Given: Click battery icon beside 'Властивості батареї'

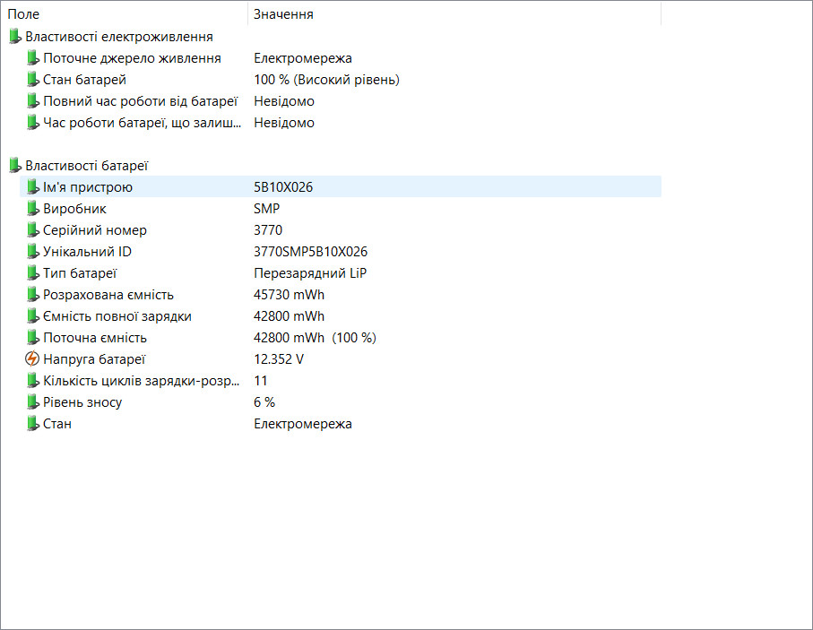Looking at the screenshot, I should [15, 166].
